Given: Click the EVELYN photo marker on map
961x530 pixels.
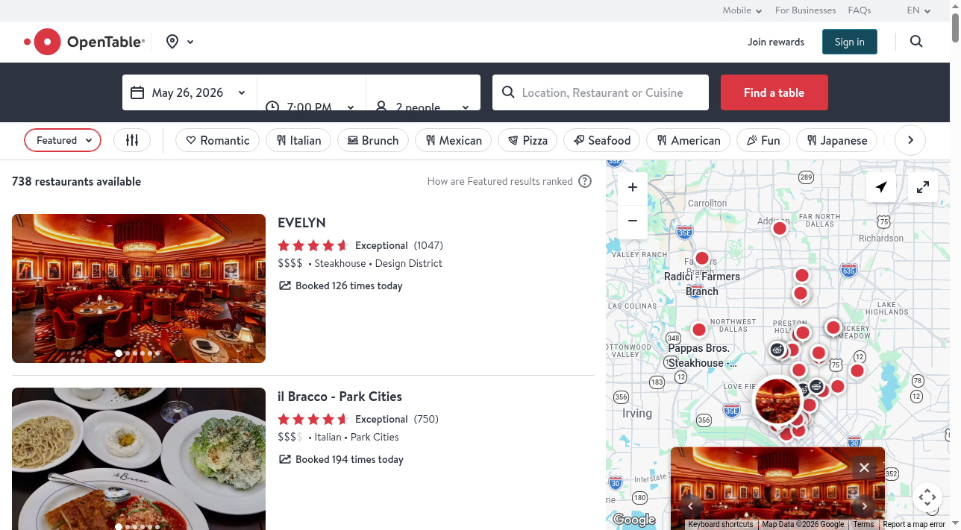Looking at the screenshot, I should click(777, 401).
